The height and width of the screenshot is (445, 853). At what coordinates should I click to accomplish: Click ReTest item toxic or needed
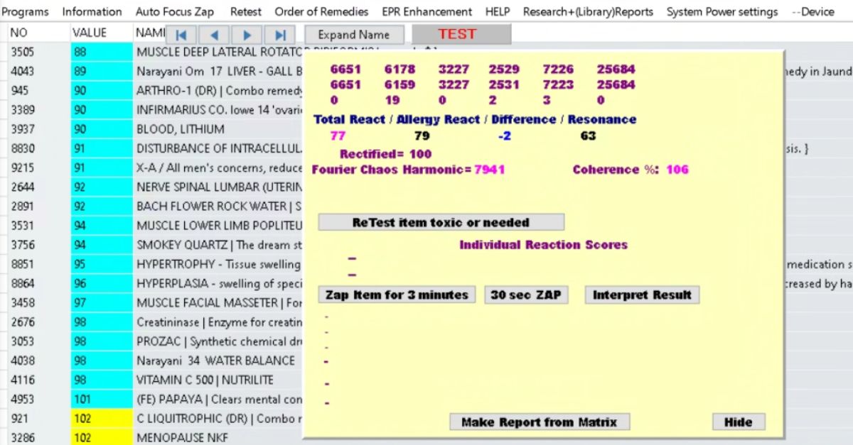441,222
